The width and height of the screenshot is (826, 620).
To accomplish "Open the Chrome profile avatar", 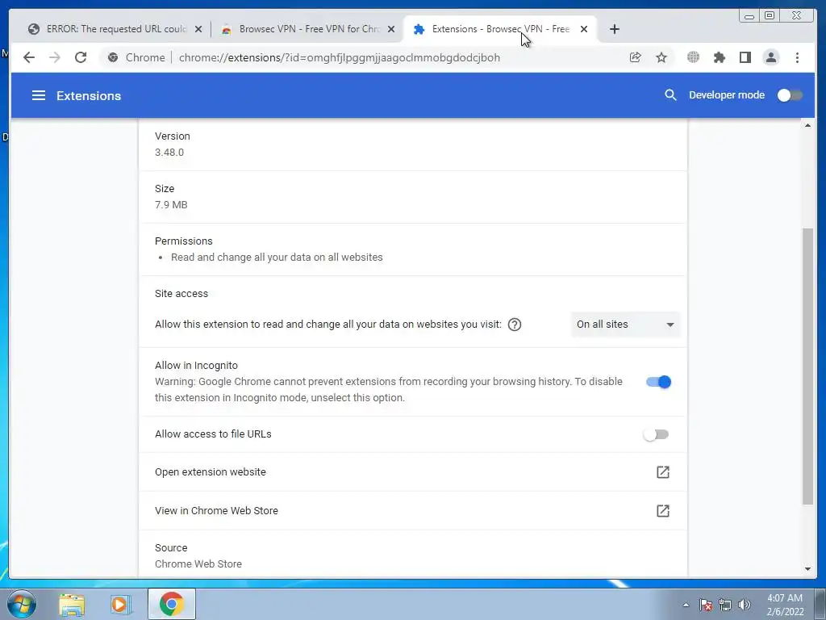I will 770,57.
